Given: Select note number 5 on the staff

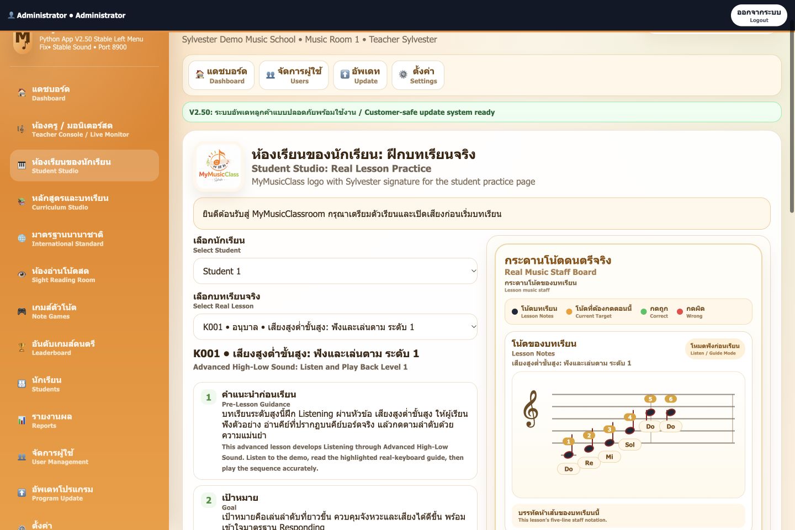Looking at the screenshot, I should (x=650, y=399).
